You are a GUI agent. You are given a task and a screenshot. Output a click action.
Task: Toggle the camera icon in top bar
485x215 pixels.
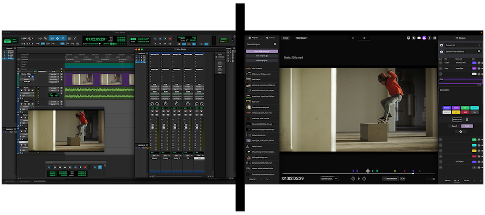coord(419,38)
